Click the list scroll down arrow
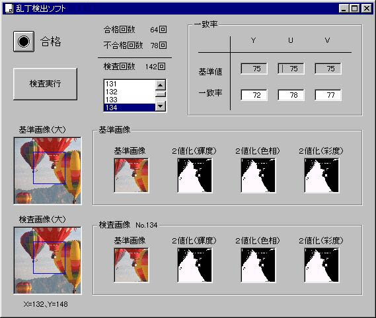The height and width of the screenshot is (318, 376). point(161,106)
